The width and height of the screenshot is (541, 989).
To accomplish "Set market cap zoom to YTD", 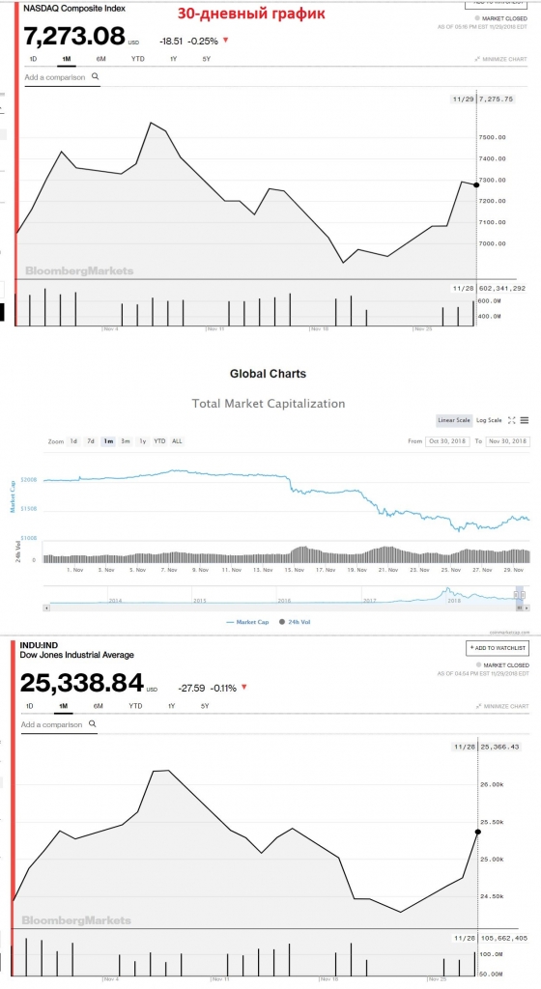I will 159,441.
